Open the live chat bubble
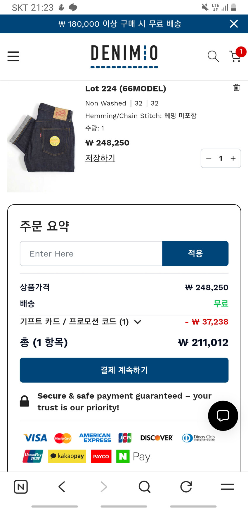This screenshot has height=511, width=248. click(x=223, y=415)
